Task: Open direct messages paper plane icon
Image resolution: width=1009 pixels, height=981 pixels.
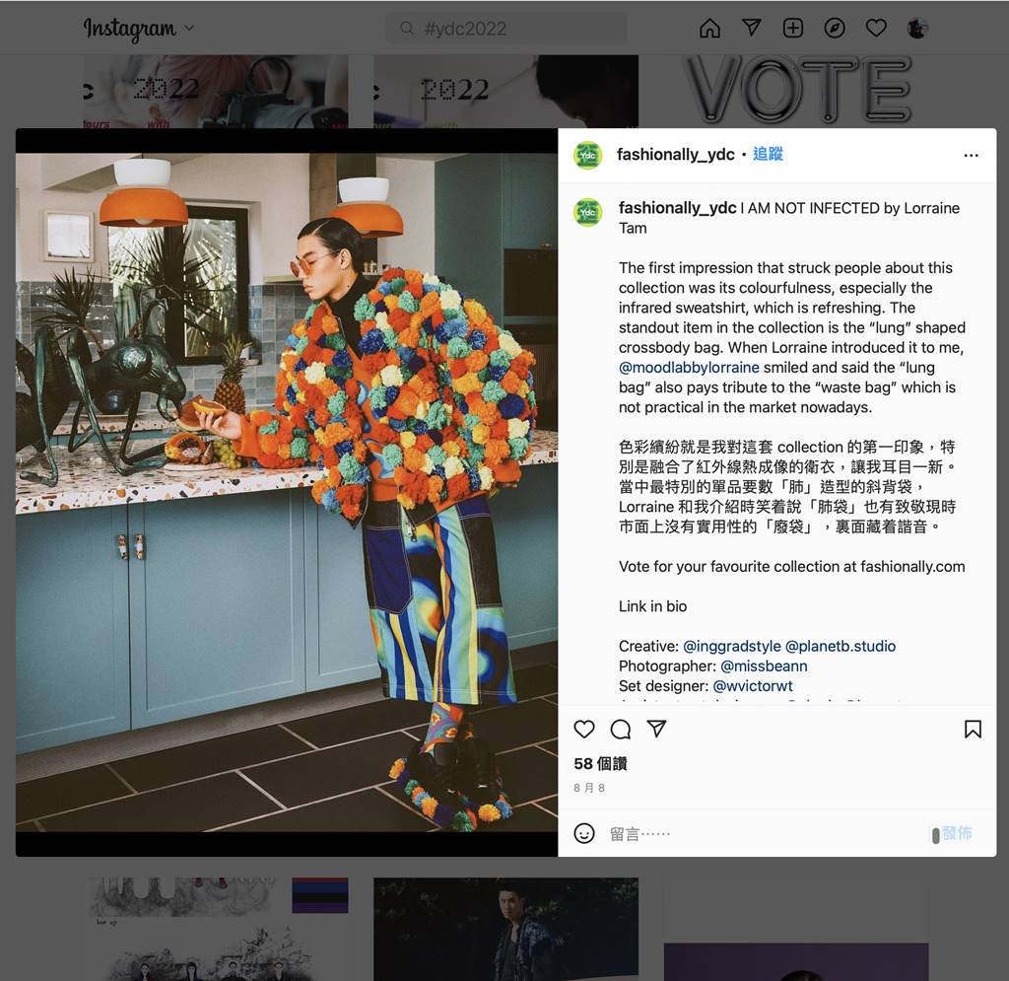Action: 752,28
